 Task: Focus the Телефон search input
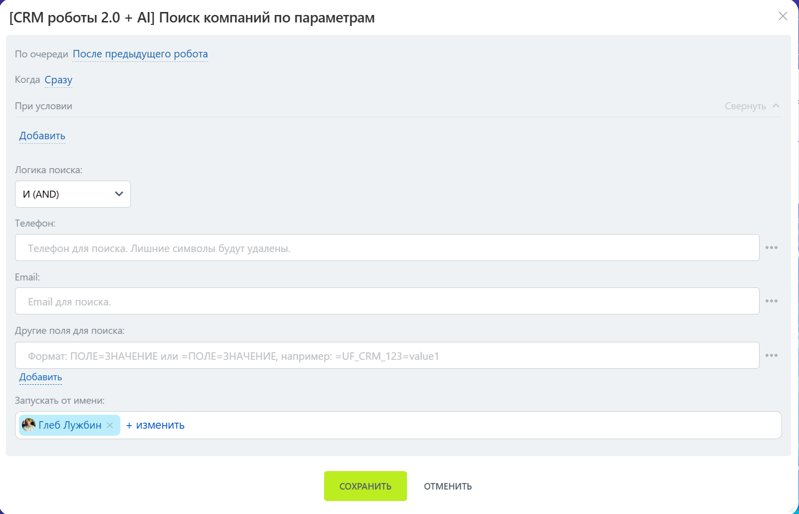[x=387, y=248]
